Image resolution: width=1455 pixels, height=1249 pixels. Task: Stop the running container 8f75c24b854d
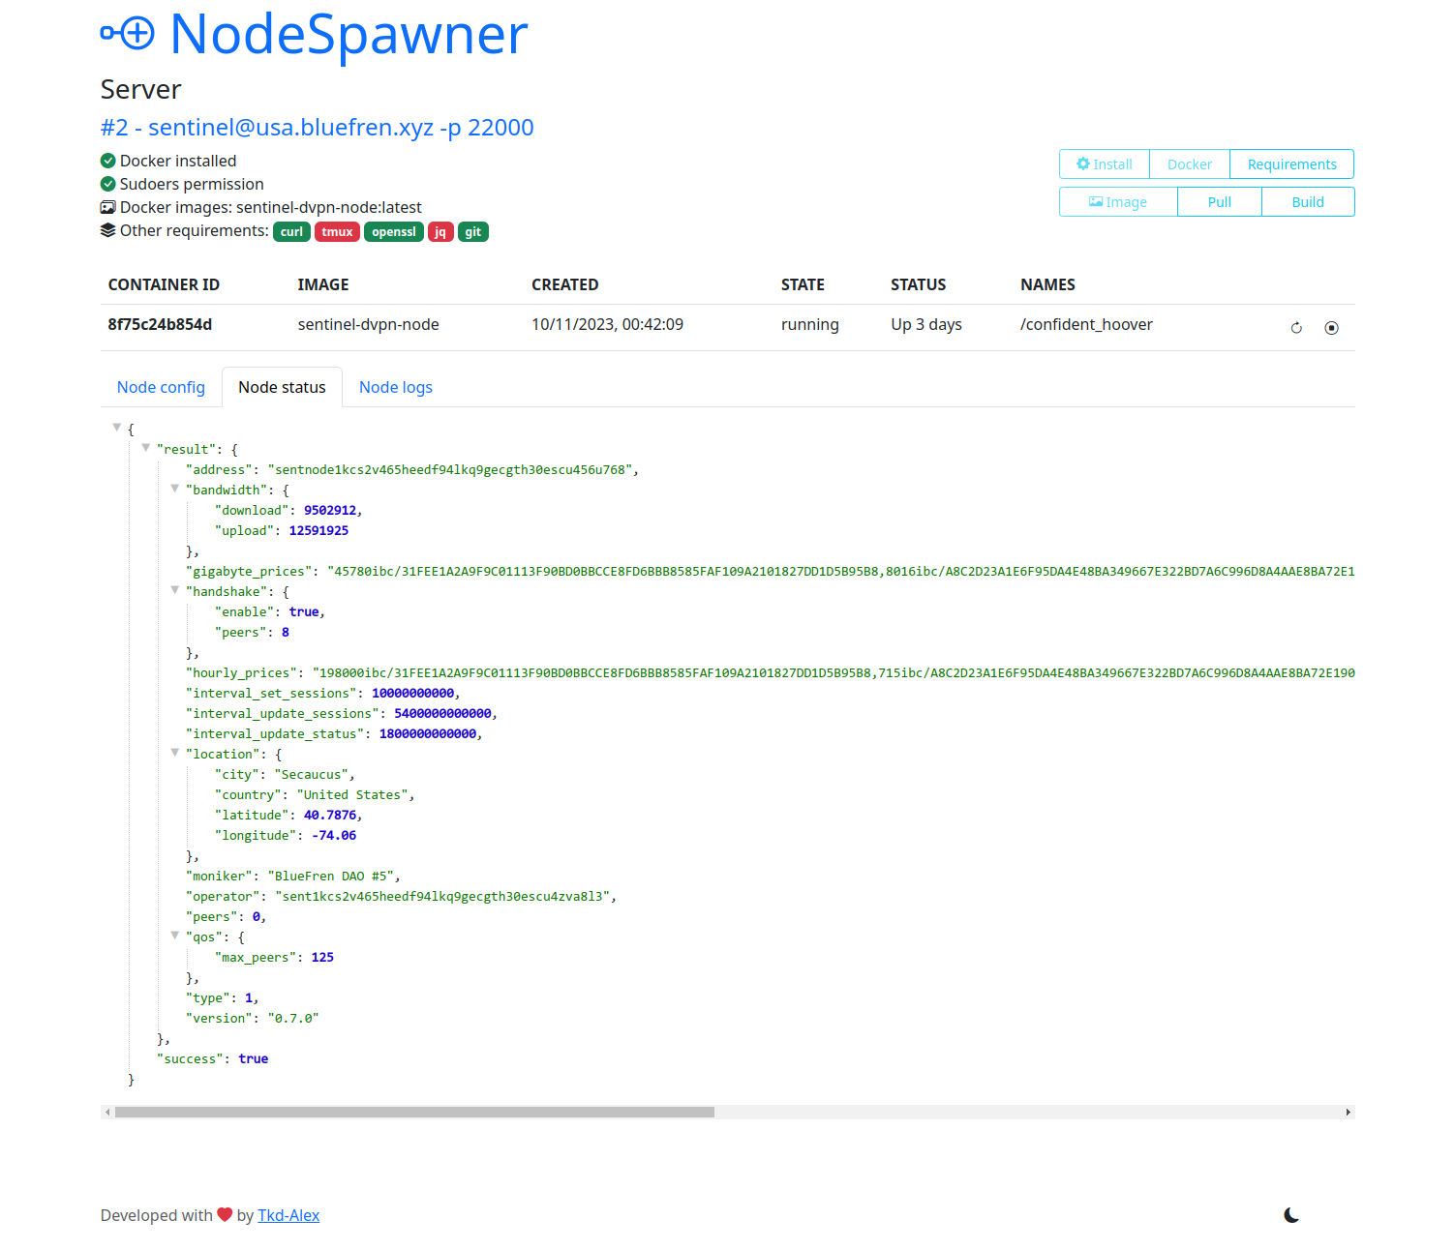click(1331, 327)
